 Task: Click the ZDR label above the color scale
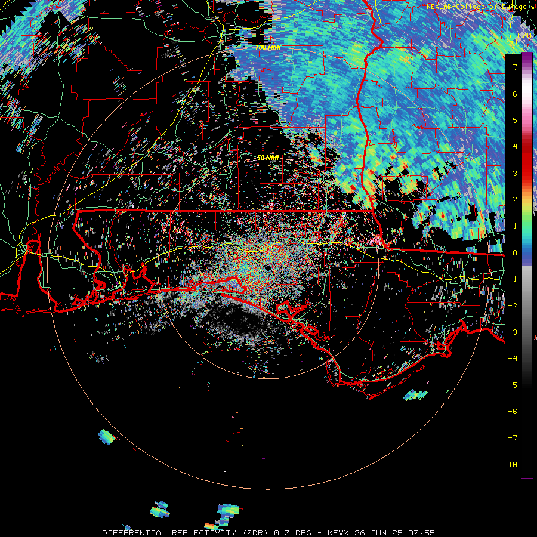point(524,36)
